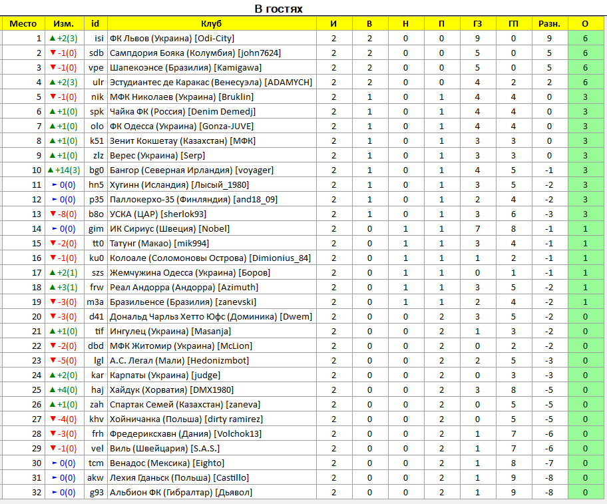Click change value "+14(3)" in Бангор row

pos(68,170)
